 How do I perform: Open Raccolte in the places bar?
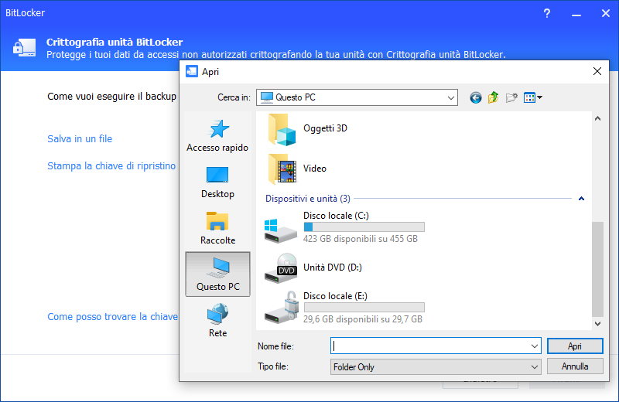217,228
